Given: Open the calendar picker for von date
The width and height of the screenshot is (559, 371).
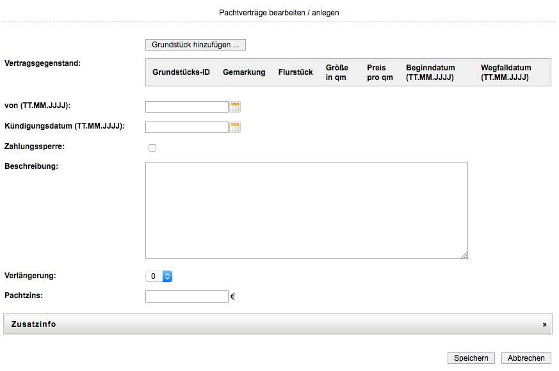Looking at the screenshot, I should [x=235, y=107].
